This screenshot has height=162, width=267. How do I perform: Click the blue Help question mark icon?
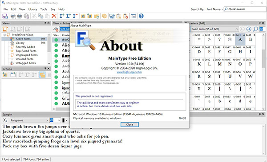point(141,16)
